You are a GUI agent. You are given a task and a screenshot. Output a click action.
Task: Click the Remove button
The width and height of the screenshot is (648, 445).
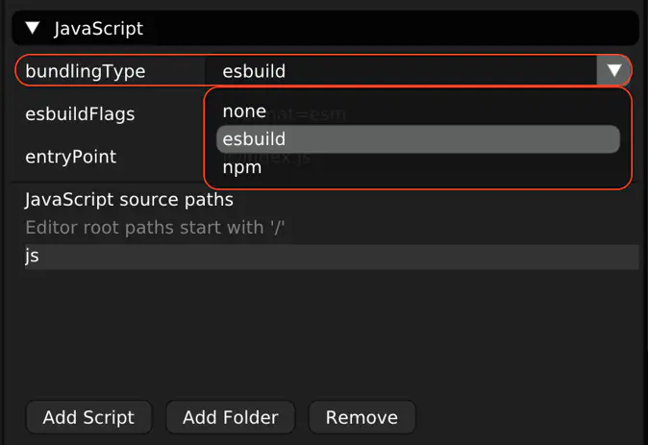tap(361, 417)
